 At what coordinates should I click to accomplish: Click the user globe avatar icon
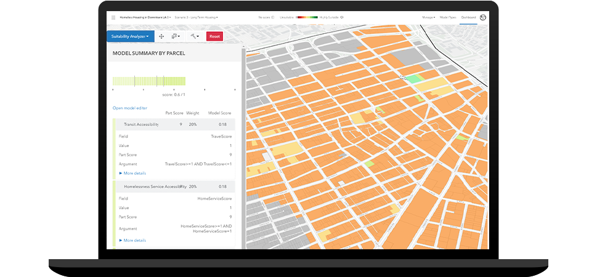pos(483,17)
